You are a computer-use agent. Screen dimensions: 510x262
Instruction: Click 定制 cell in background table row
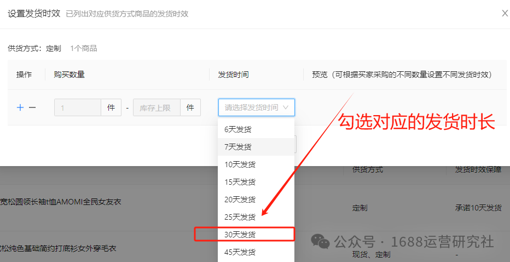(360, 208)
